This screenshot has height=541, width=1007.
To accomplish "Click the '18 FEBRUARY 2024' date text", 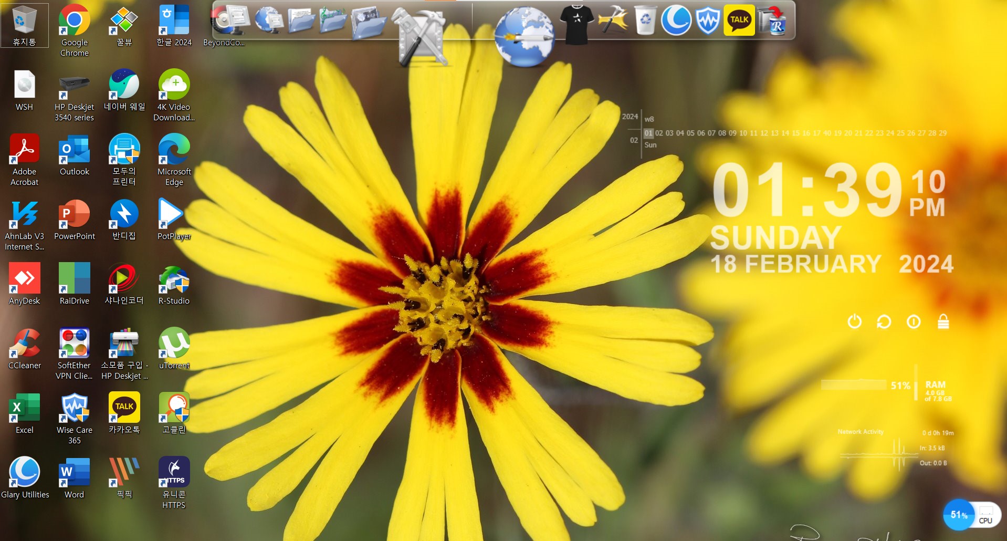I will 832,264.
